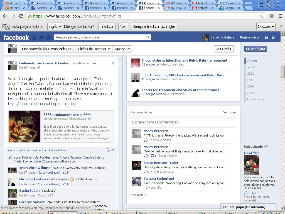Go back with the browser back arrow

(x=5, y=16)
